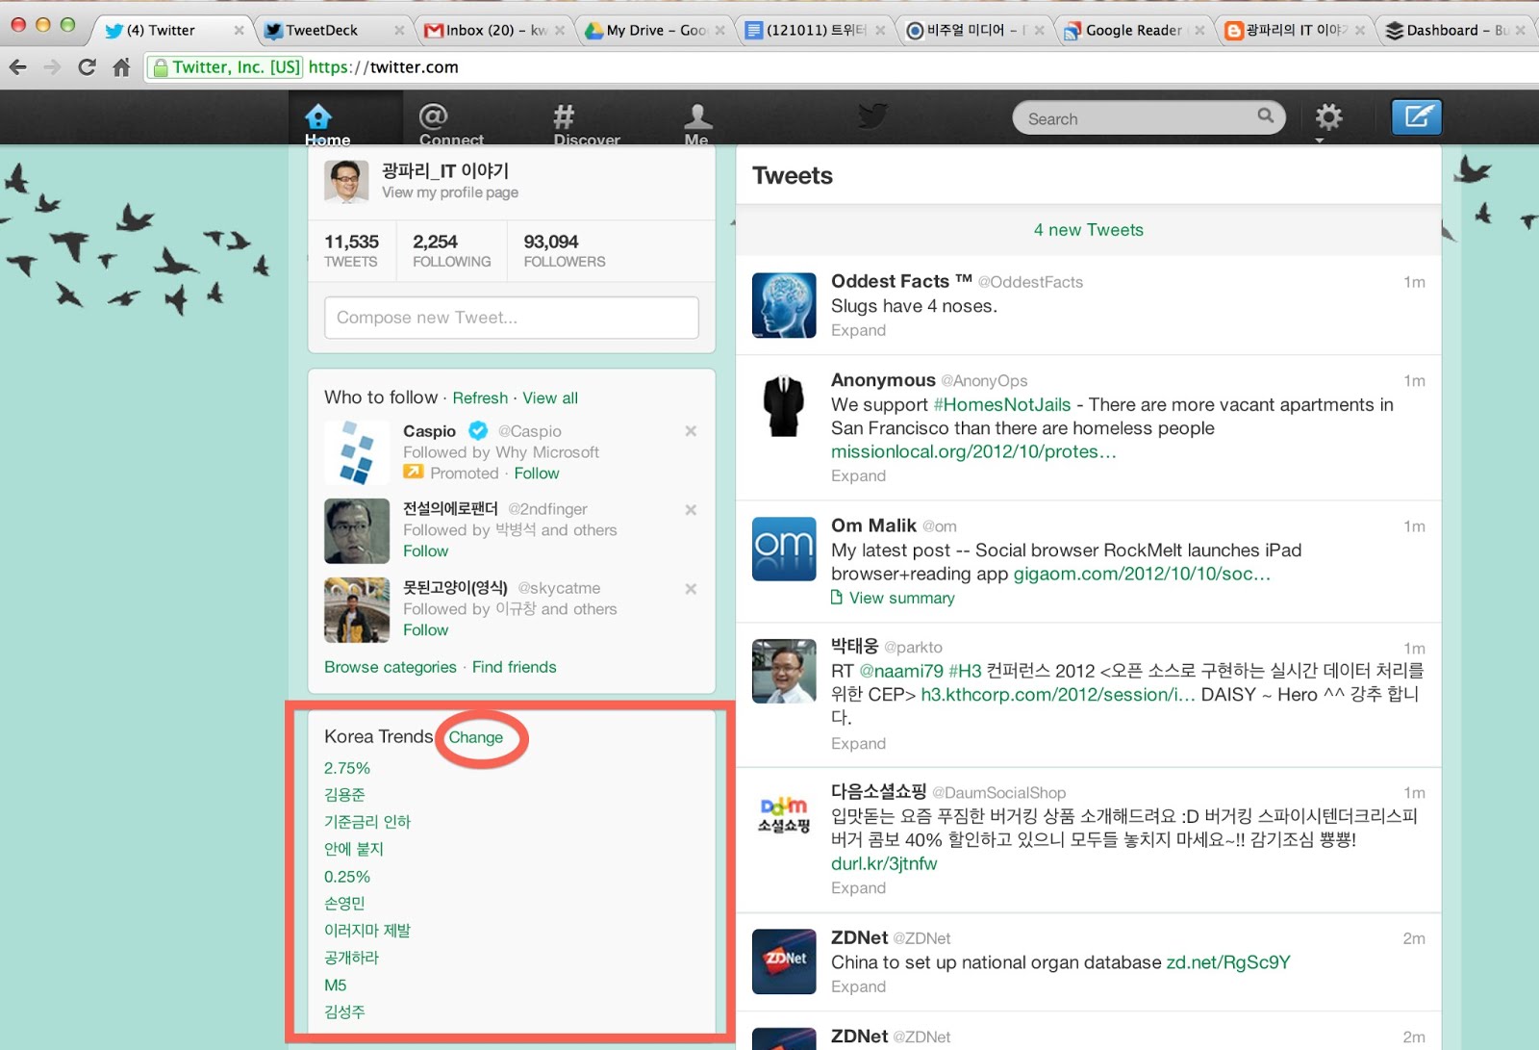Open the gigaom.com link in Om Malik tweet
Image resolution: width=1539 pixels, height=1050 pixels.
[1142, 574]
